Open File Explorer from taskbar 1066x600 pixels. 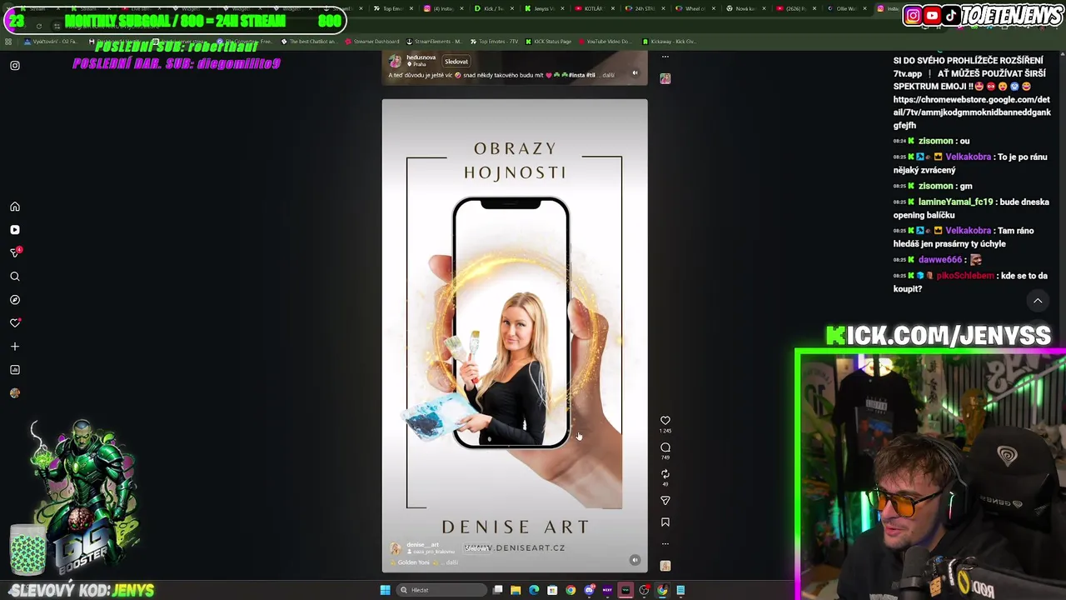tap(516, 590)
